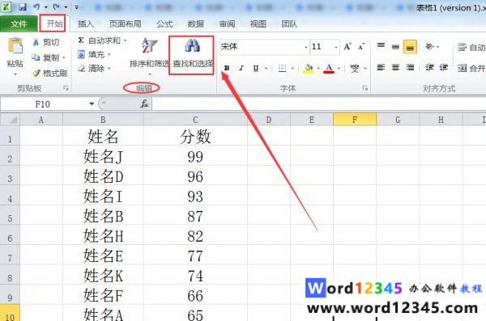Undo last action in quick access

click(x=36, y=6)
